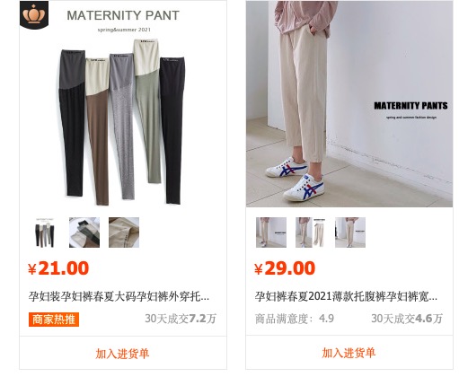459x377 pixels.
Task: Select the folded leggings thumbnail
Action: [x=84, y=232]
